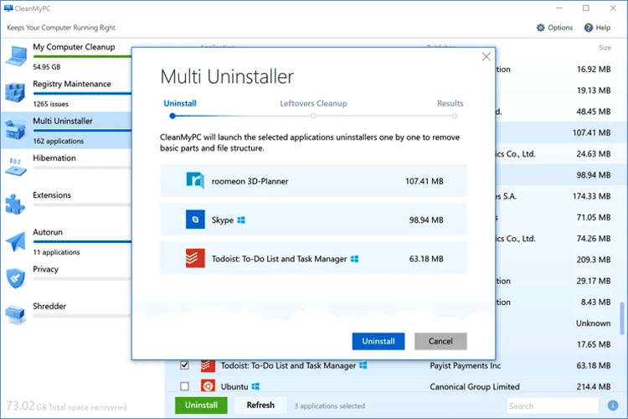Screen dimensions: 628x419
Task: Select the roomeon 3D-Planner row text
Action: 250,181
